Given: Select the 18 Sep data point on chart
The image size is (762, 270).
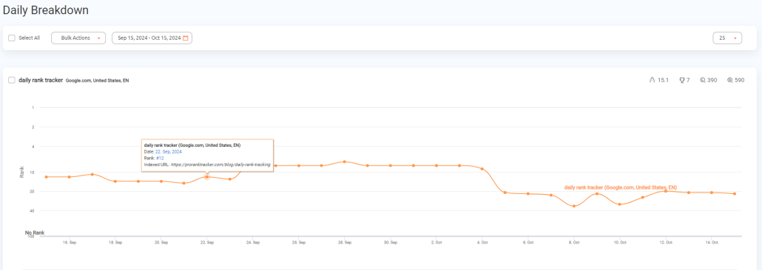Looking at the screenshot, I should pyautogui.click(x=115, y=181).
